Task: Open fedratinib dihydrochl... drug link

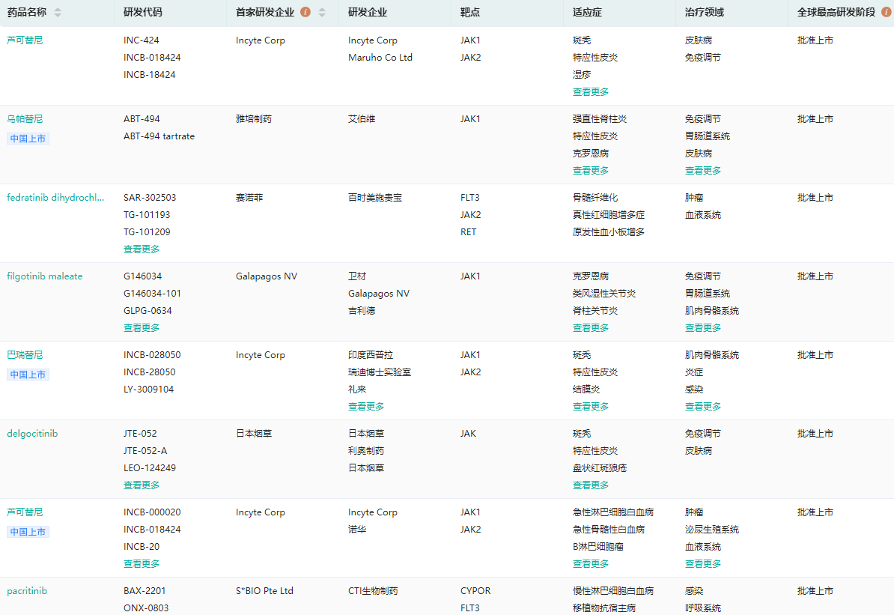Action: [55, 198]
